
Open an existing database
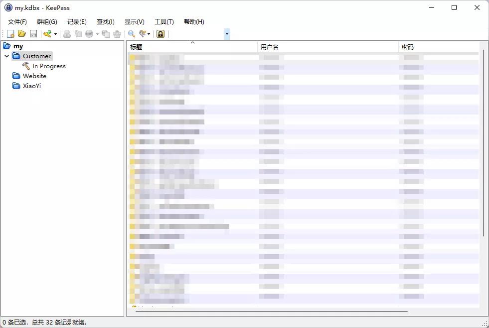tap(22, 33)
